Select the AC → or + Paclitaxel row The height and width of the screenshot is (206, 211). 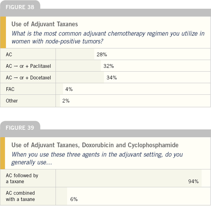pyautogui.click(x=105, y=66)
